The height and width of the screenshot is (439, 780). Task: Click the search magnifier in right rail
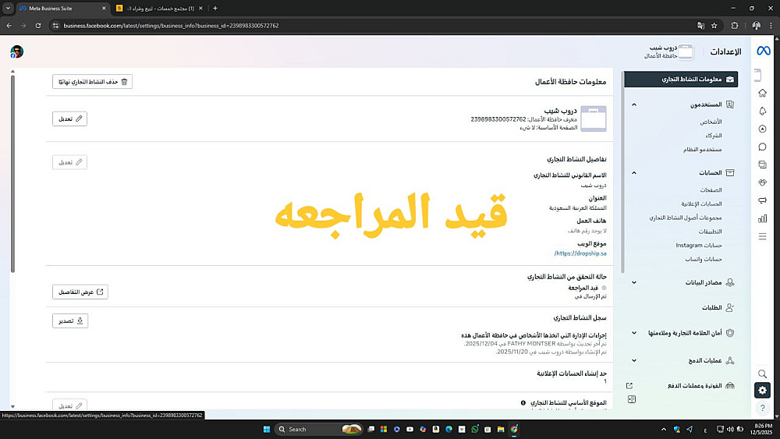[x=762, y=374]
